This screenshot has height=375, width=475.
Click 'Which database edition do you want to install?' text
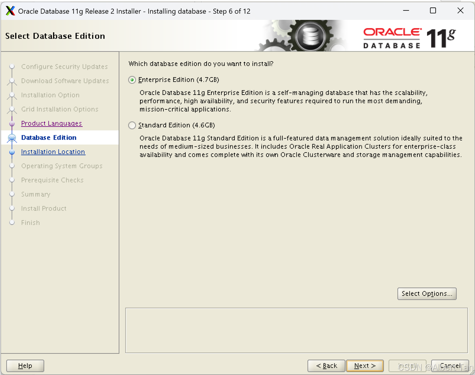(201, 63)
